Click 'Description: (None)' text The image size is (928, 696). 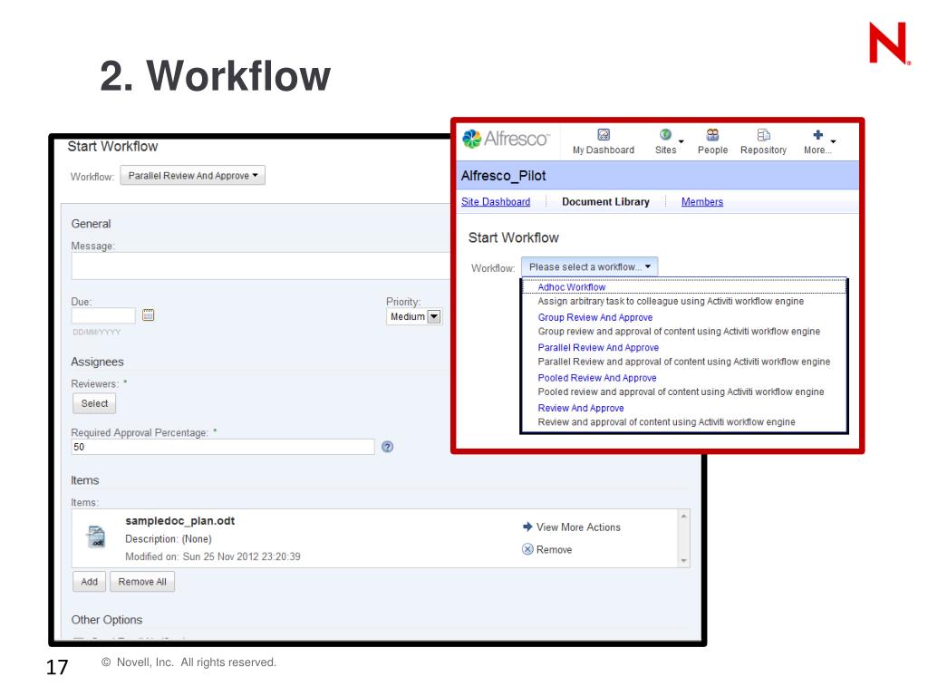[x=168, y=539]
